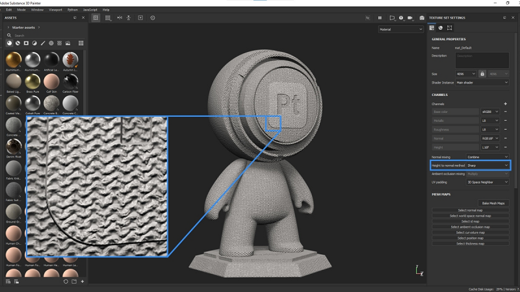Viewport: 520px width, 292px height.
Task: Open the Viewport menu
Action: (x=56, y=10)
